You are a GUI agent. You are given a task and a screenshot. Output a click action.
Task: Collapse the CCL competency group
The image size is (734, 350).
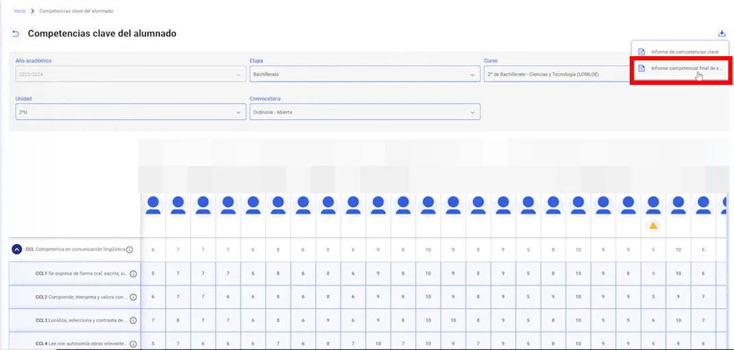(16, 250)
